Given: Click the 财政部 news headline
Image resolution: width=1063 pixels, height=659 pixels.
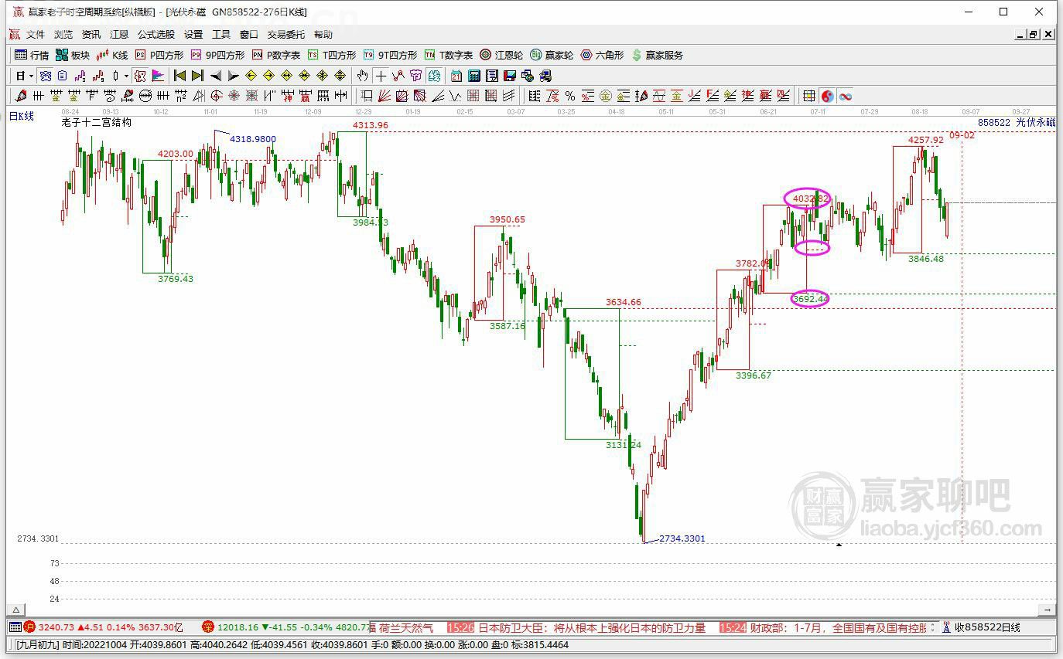Looking at the screenshot, I should 839,627.
